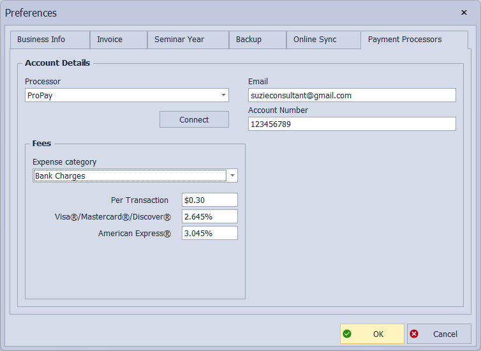Confirm settings with the OK button

tap(372, 334)
